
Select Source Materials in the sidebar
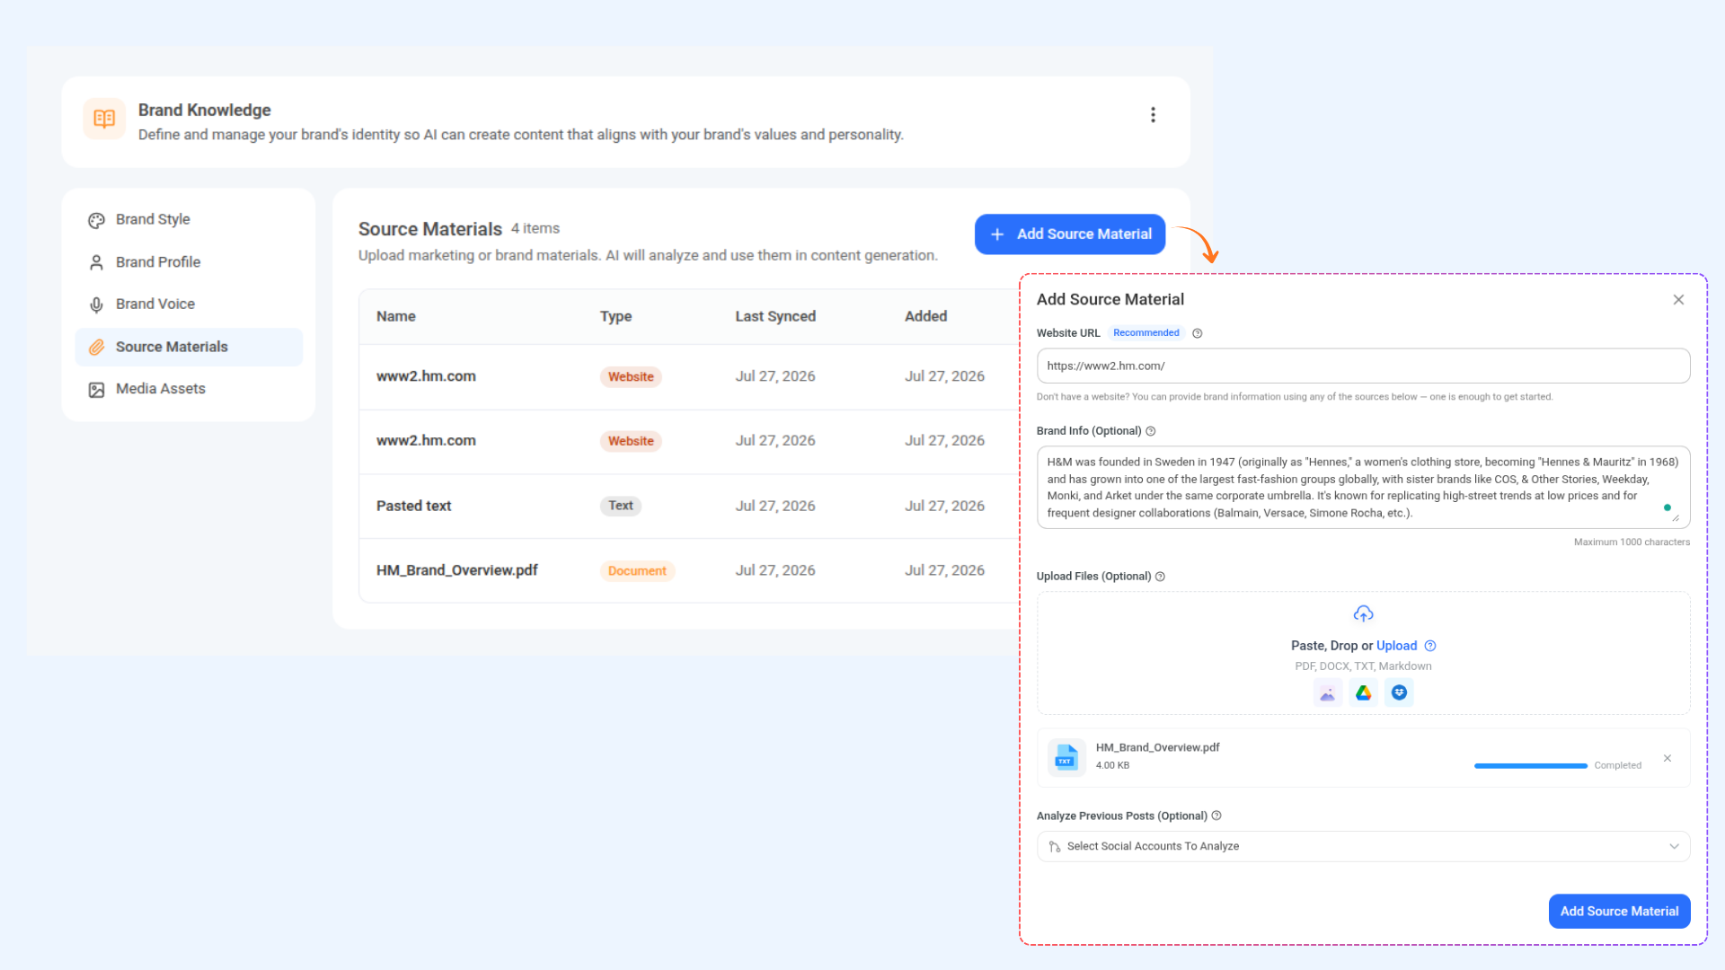[189, 347]
